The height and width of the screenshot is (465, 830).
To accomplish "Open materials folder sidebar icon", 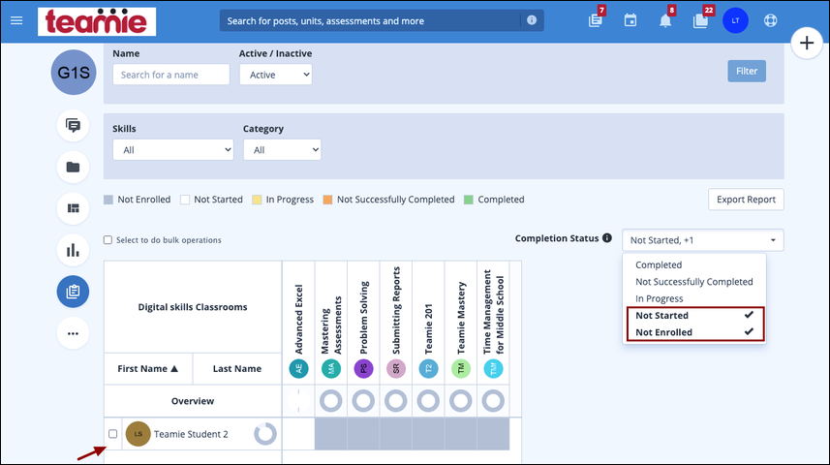I will pos(73,167).
